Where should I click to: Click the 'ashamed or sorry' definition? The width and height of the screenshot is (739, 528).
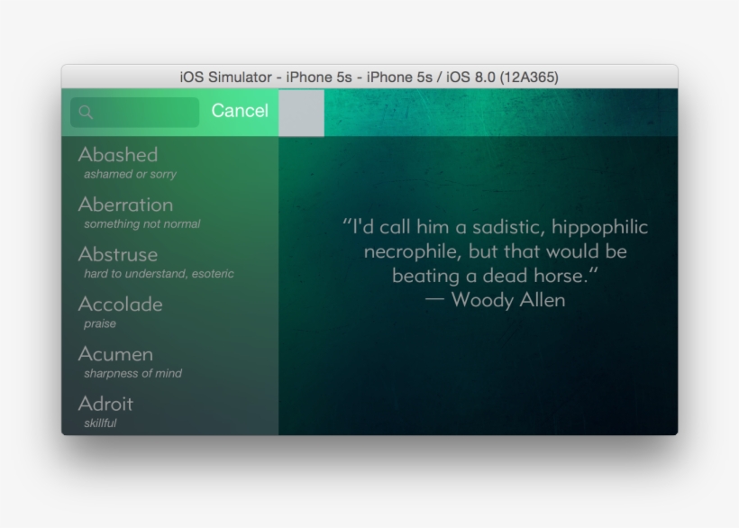click(x=130, y=175)
